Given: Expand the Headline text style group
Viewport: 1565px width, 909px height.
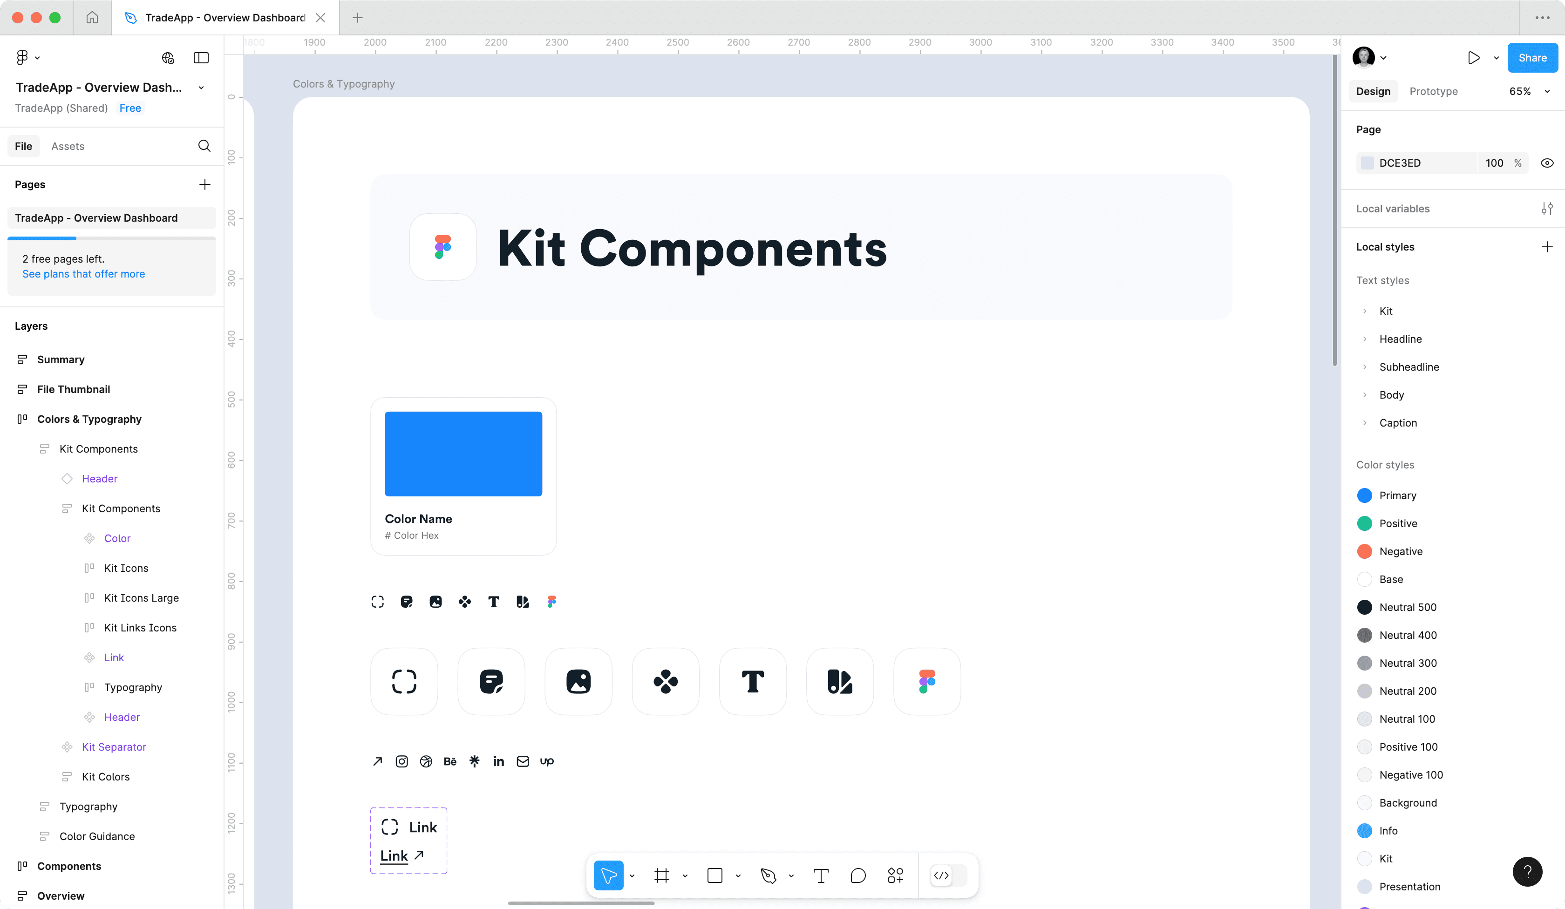Looking at the screenshot, I should (x=1364, y=339).
